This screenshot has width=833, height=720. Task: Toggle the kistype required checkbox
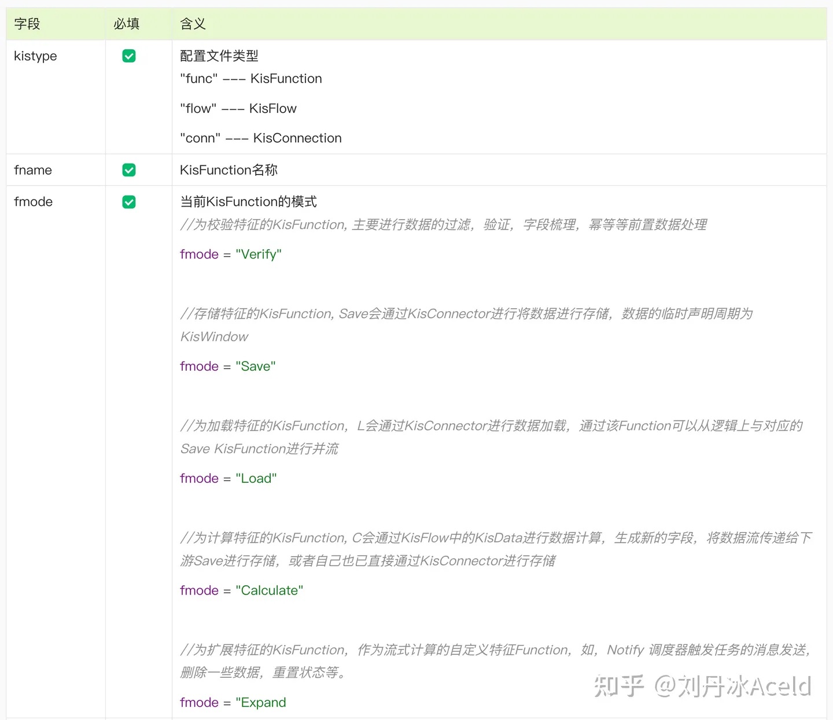[x=129, y=56]
